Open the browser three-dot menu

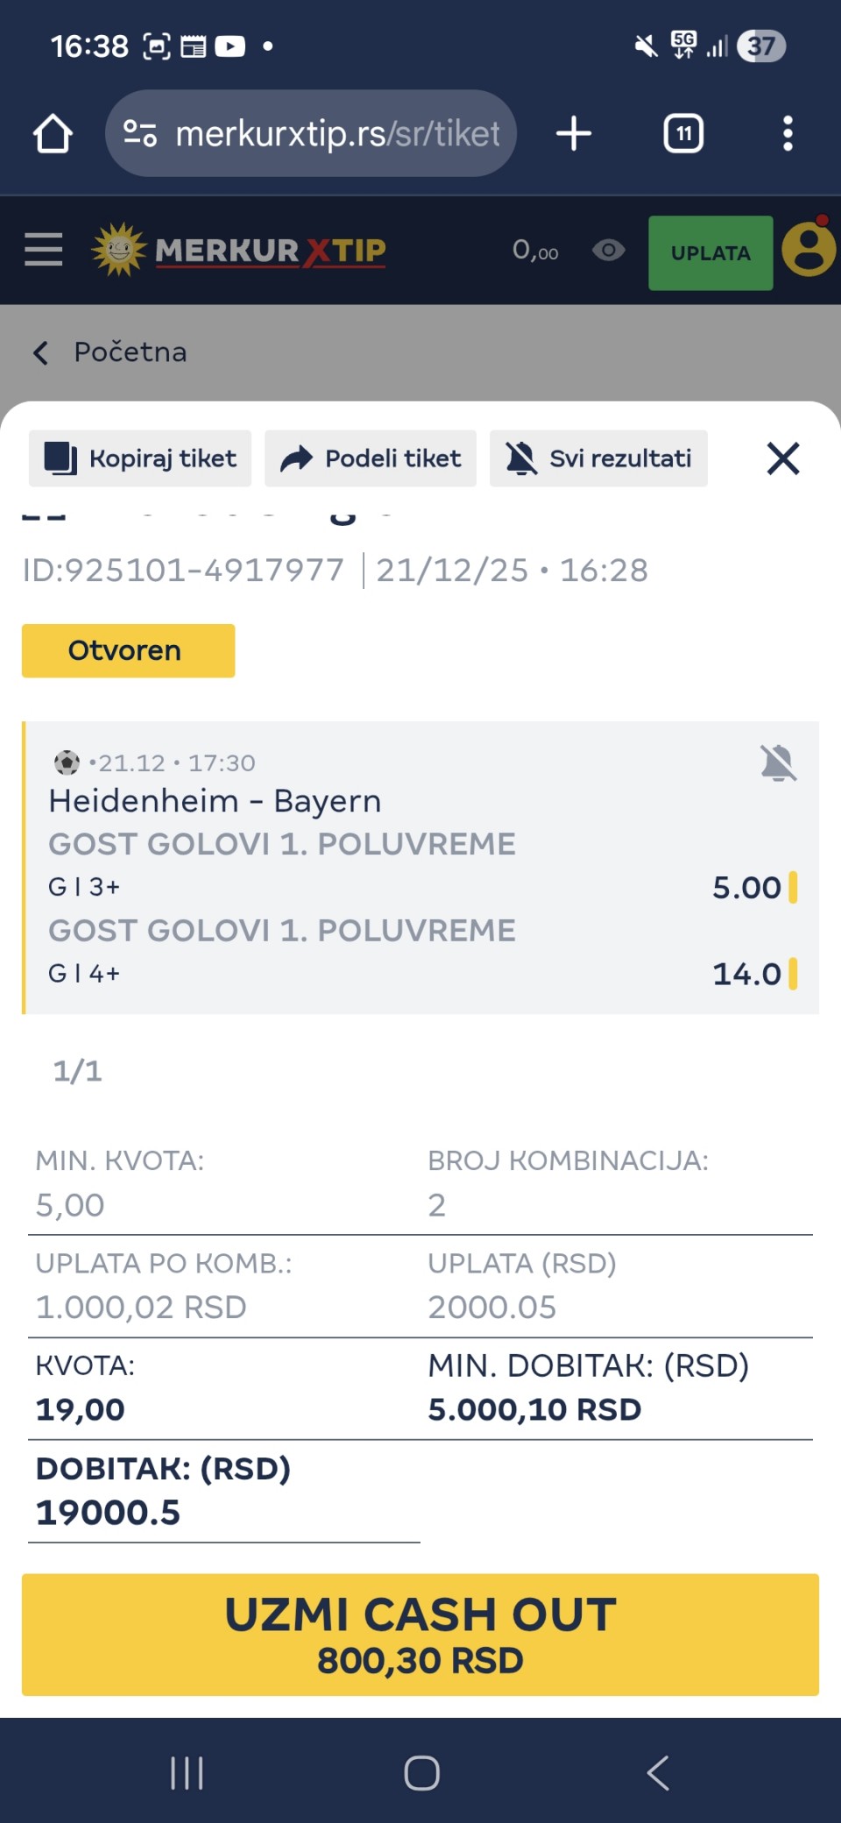point(788,134)
